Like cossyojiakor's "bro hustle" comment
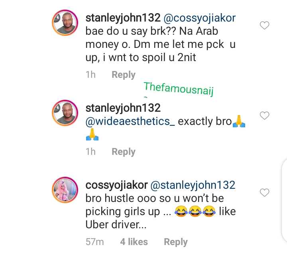The width and height of the screenshot is (287, 255). (264, 193)
